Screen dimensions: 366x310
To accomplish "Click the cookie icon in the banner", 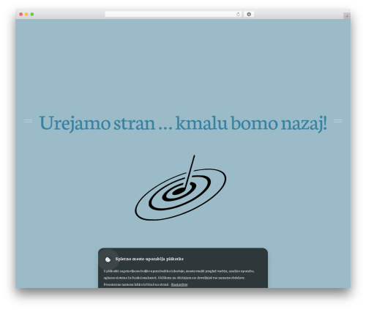I will tap(108, 259).
